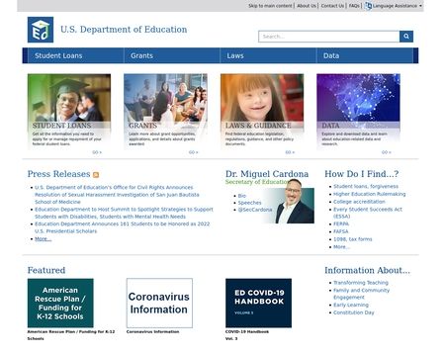This screenshot has height=356, width=445.
Task: Open the 2022 Presidential Scholars press release
Action: coord(122,227)
